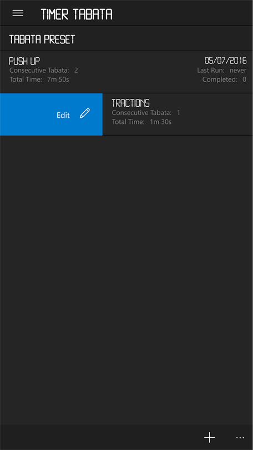Select the Edit swipe action
This screenshot has width=253, height=450.
coord(51,114)
